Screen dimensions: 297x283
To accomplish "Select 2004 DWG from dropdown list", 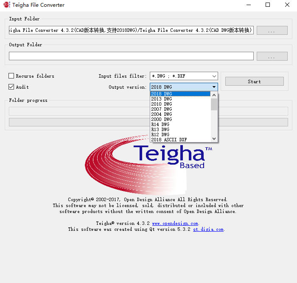I will coord(180,114).
